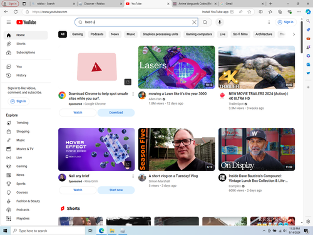
Task: Select the News filter chip
Action: [115, 34]
